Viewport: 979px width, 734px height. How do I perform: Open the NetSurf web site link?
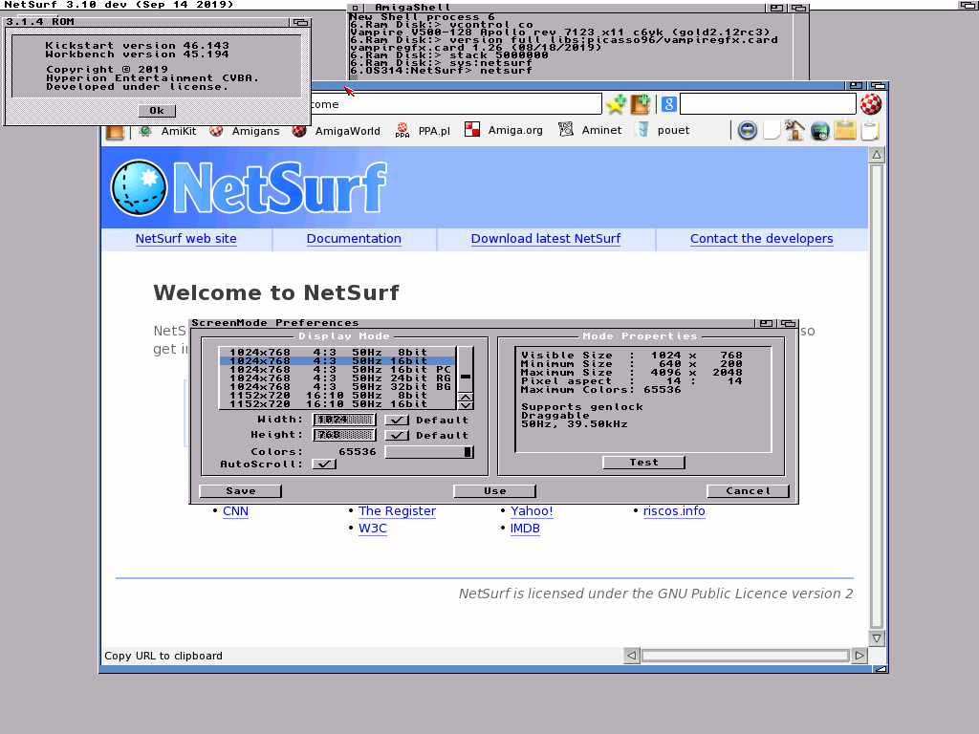186,238
